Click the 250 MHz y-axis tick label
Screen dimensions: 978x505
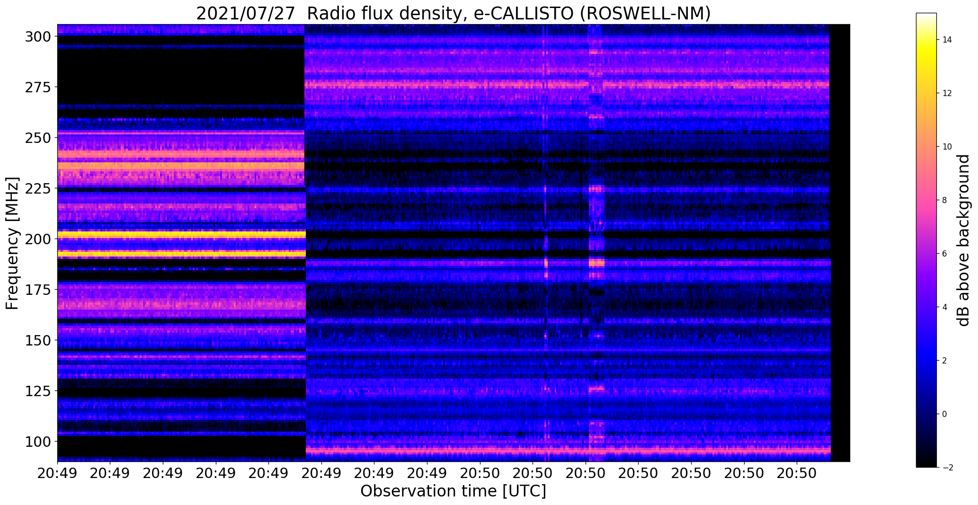click(38, 138)
